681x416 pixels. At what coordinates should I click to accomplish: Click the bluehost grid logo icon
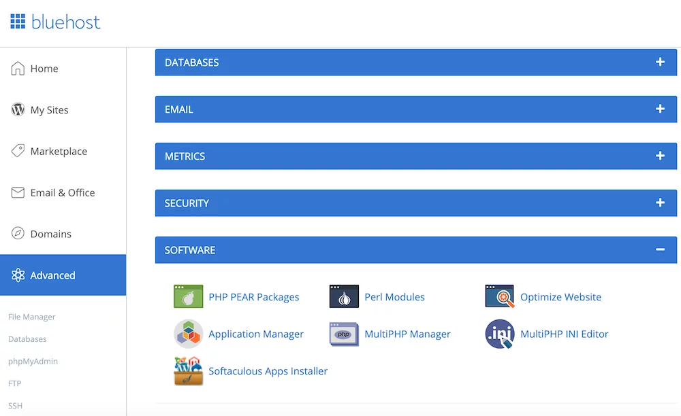tap(18, 21)
